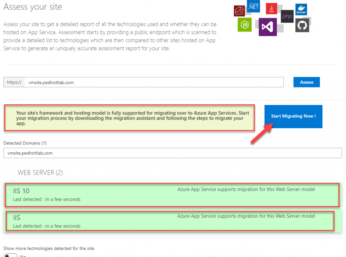Click the Docker logo icon
346x257 pixels.
(301, 9)
